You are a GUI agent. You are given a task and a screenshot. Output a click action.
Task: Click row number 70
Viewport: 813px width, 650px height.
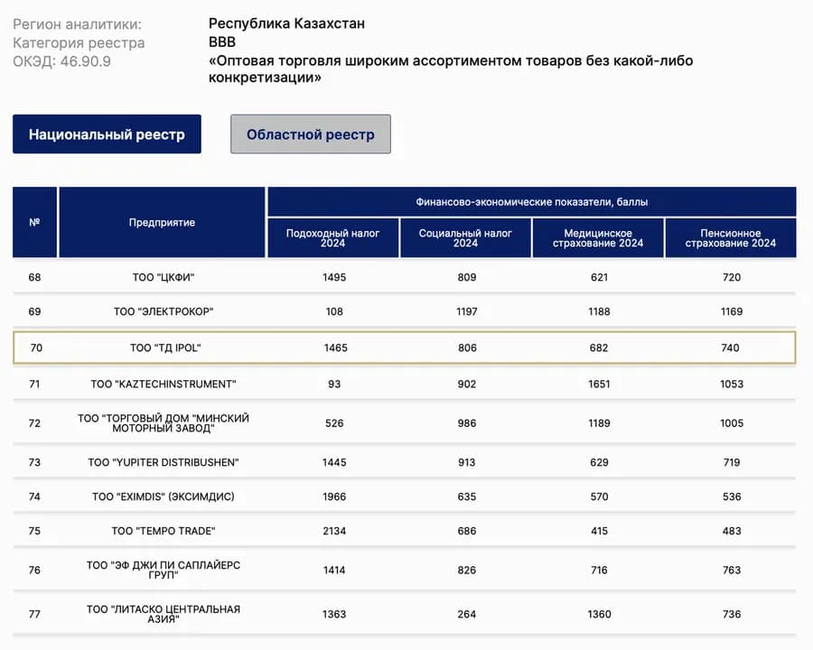(x=36, y=348)
